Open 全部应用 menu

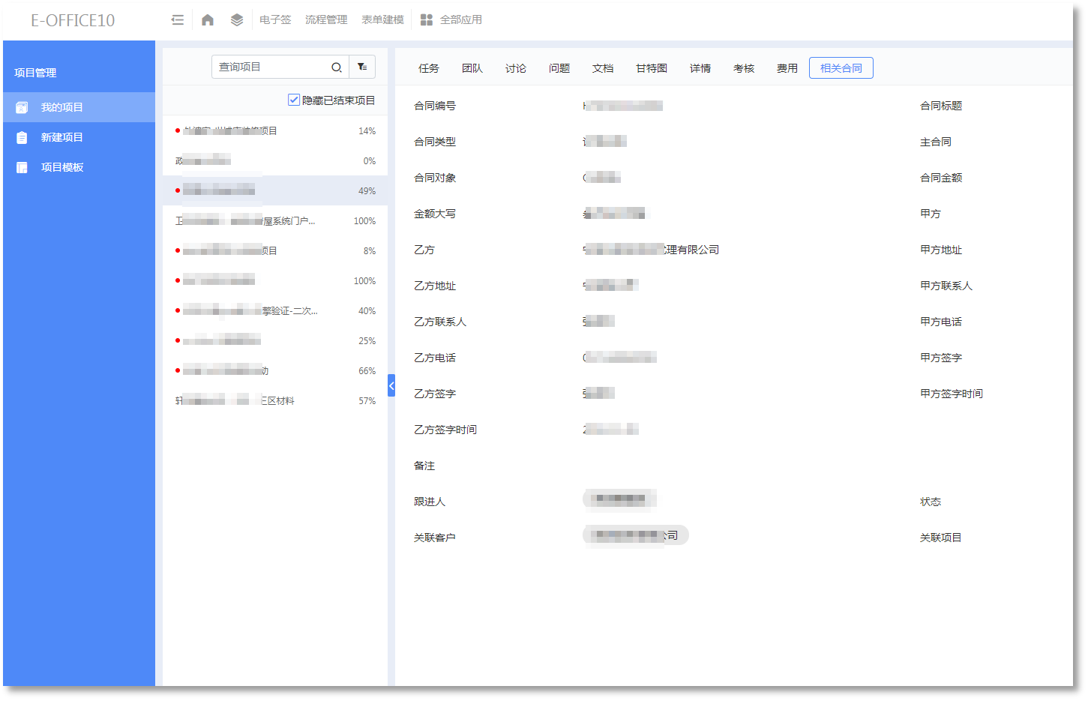pyautogui.click(x=461, y=20)
